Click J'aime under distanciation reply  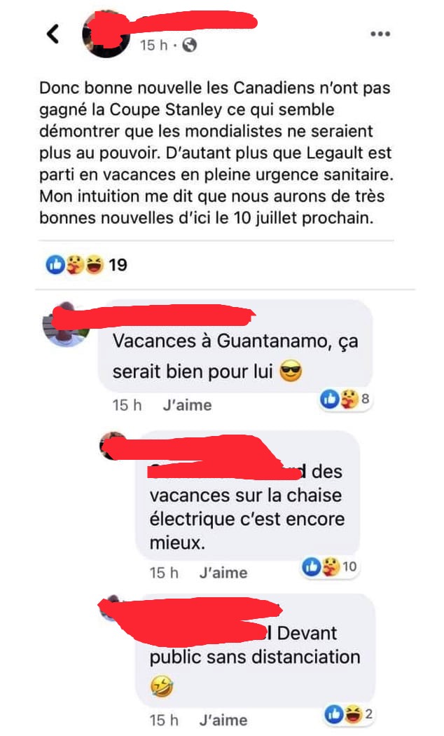click(223, 720)
